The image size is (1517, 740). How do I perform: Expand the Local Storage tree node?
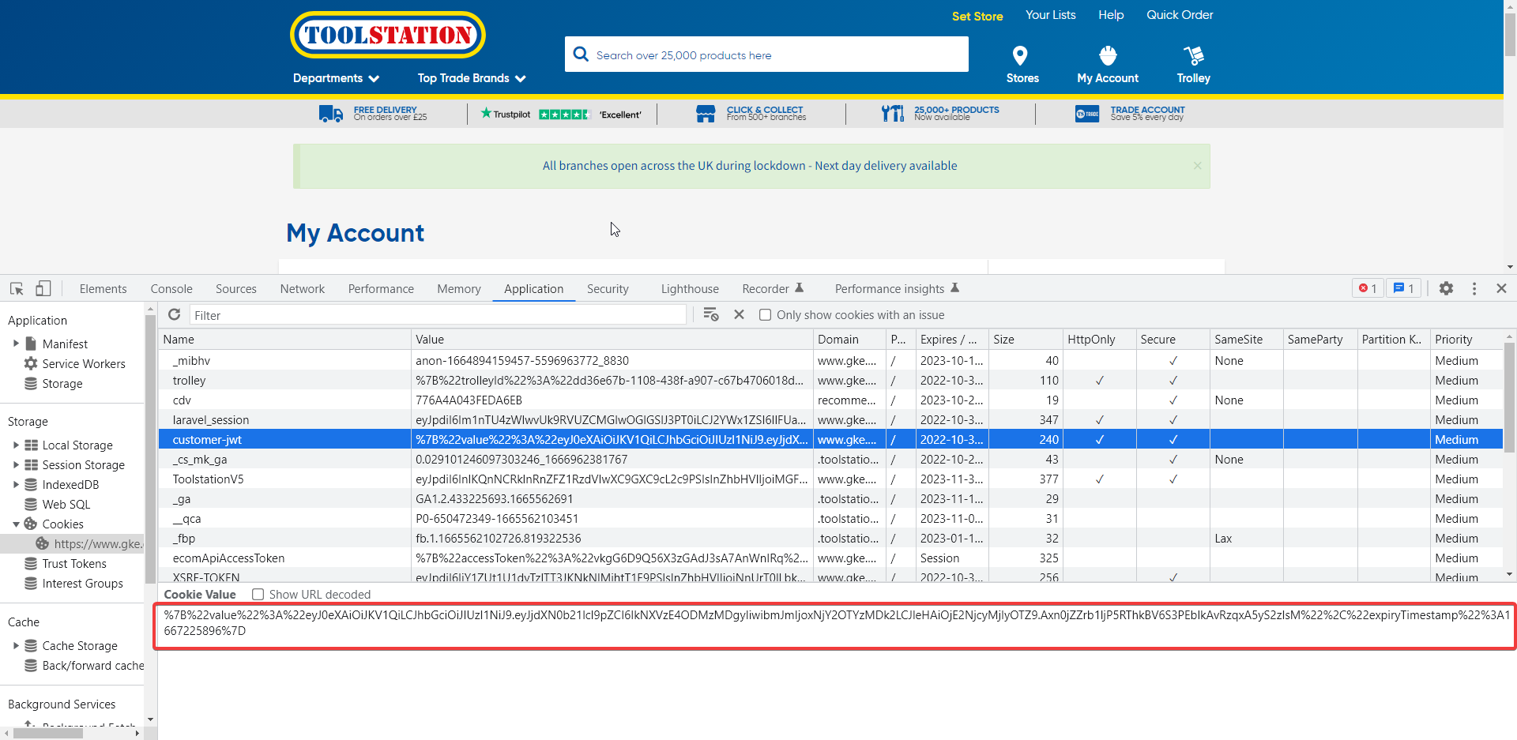(16, 445)
